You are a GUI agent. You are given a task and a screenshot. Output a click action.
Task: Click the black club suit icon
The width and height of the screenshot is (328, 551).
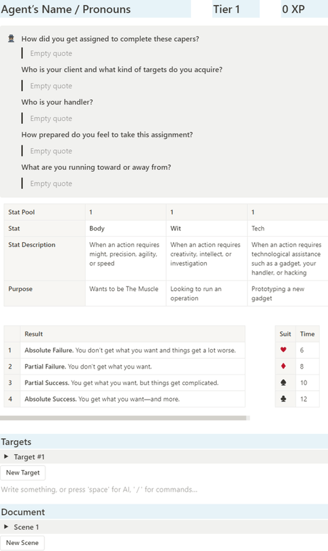click(x=284, y=399)
